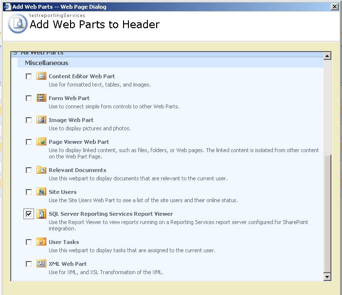Click 'Use for XML, and XSL Transformation' description
Viewport: 342px width, 295px height.
(x=106, y=272)
